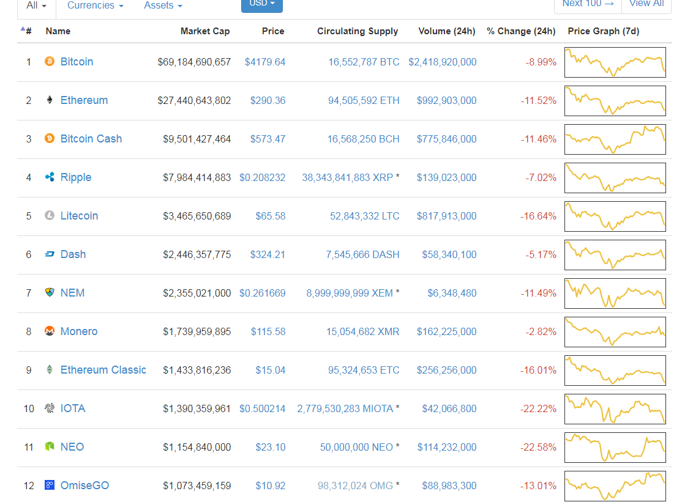682x502 pixels.
Task: Expand the Assets dropdown
Action: (163, 6)
